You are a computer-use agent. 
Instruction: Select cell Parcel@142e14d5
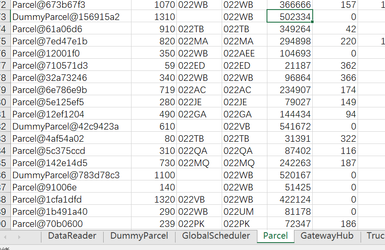pyautogui.click(x=71, y=162)
